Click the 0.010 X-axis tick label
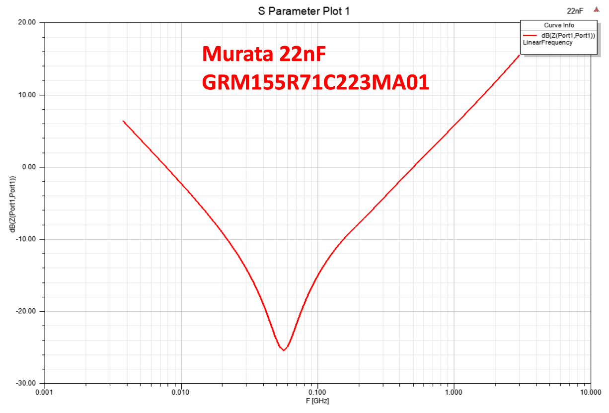The height and width of the screenshot is (413, 609). click(181, 392)
